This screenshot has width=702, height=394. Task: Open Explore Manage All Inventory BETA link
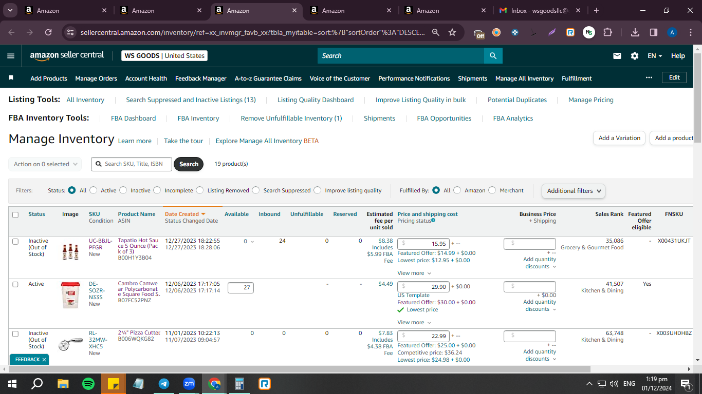tap(267, 141)
